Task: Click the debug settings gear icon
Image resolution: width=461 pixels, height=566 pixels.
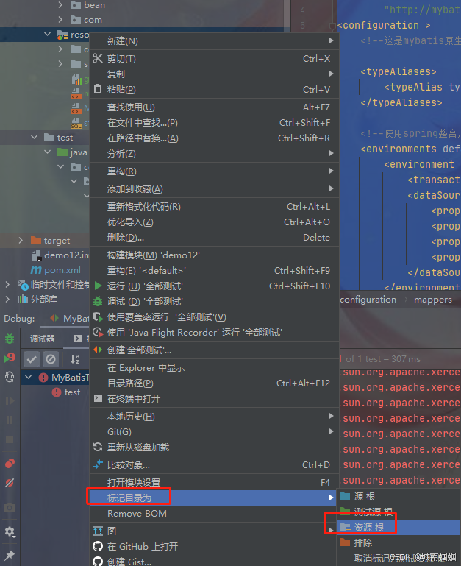Action: pyautogui.click(x=10, y=531)
